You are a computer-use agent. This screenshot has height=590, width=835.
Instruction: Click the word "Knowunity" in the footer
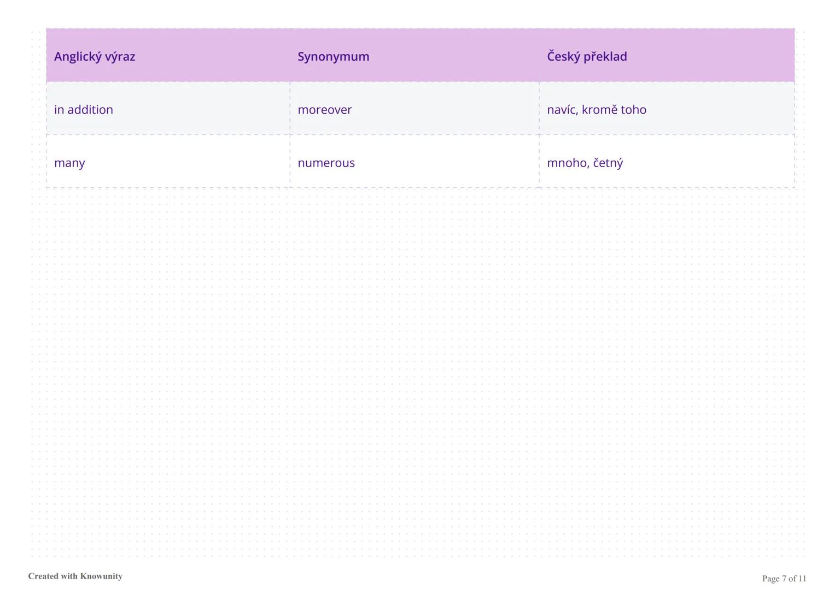coord(101,576)
